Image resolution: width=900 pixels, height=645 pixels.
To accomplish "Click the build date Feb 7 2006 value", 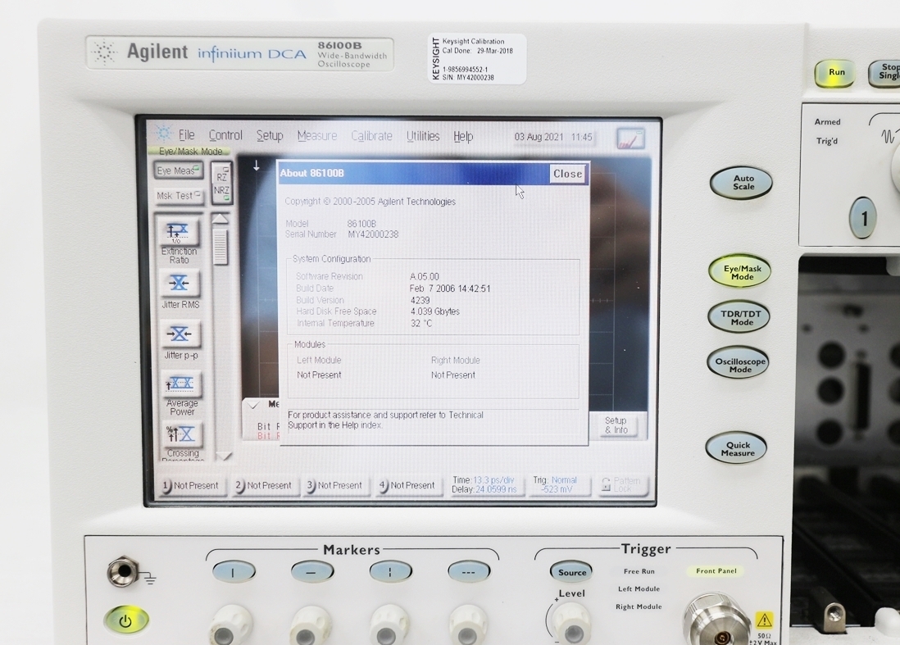I will coord(450,288).
